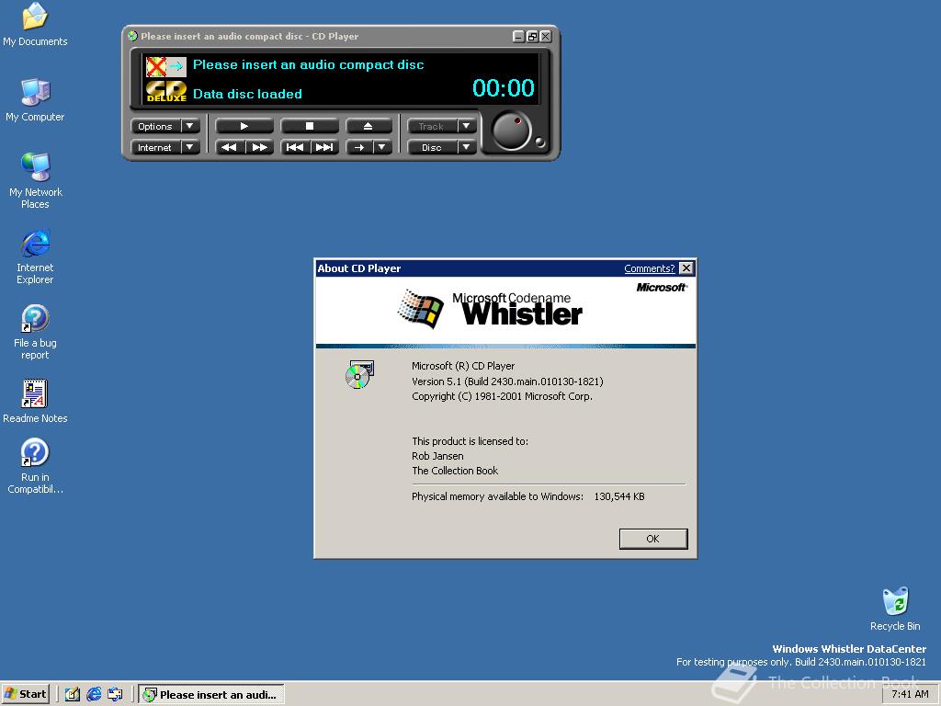Select the My Network Places icon
The height and width of the screenshot is (706, 941).
click(36, 181)
